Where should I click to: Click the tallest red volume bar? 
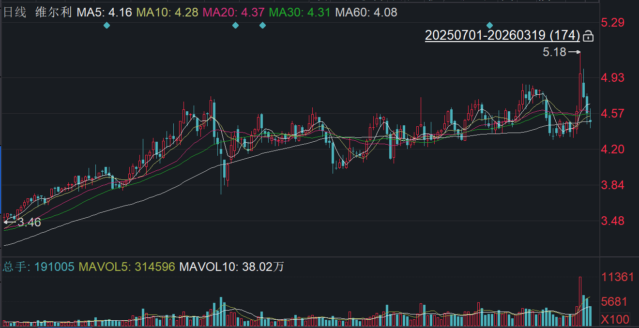point(579,301)
